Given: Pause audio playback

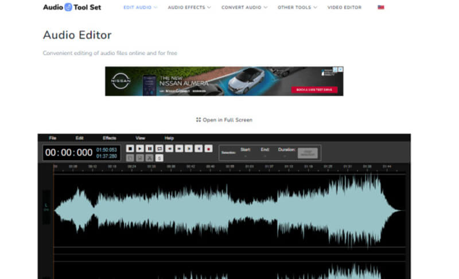Looking at the screenshot, I should coord(150,149).
